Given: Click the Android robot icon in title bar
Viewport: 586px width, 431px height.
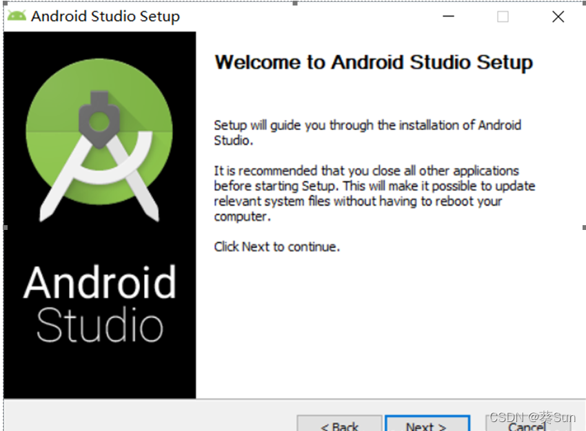Looking at the screenshot, I should (x=17, y=14).
